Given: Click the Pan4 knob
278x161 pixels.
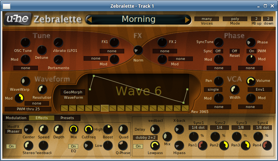Looking at the screenshot, I should 267,146.
